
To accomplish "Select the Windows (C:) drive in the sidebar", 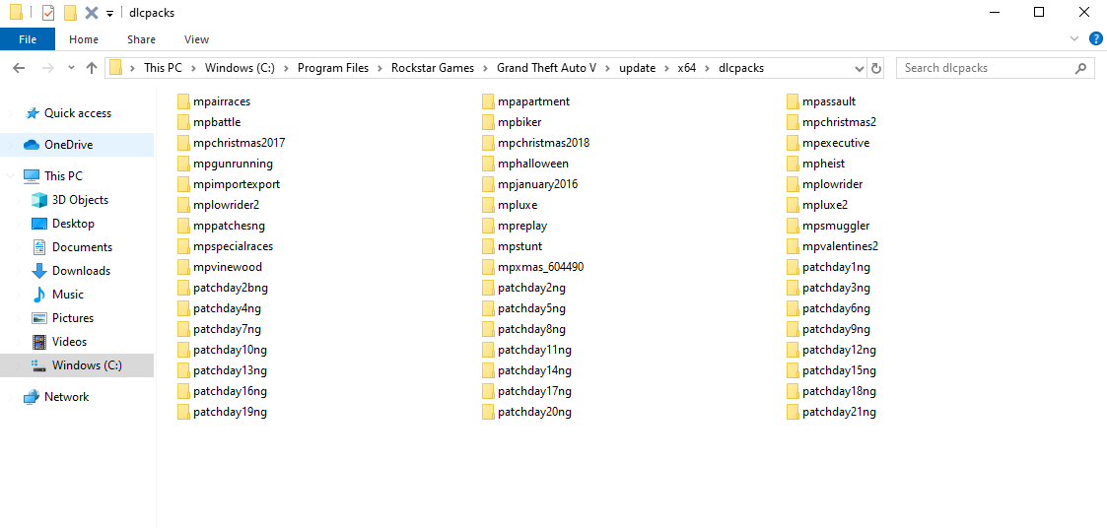I will [78, 364].
